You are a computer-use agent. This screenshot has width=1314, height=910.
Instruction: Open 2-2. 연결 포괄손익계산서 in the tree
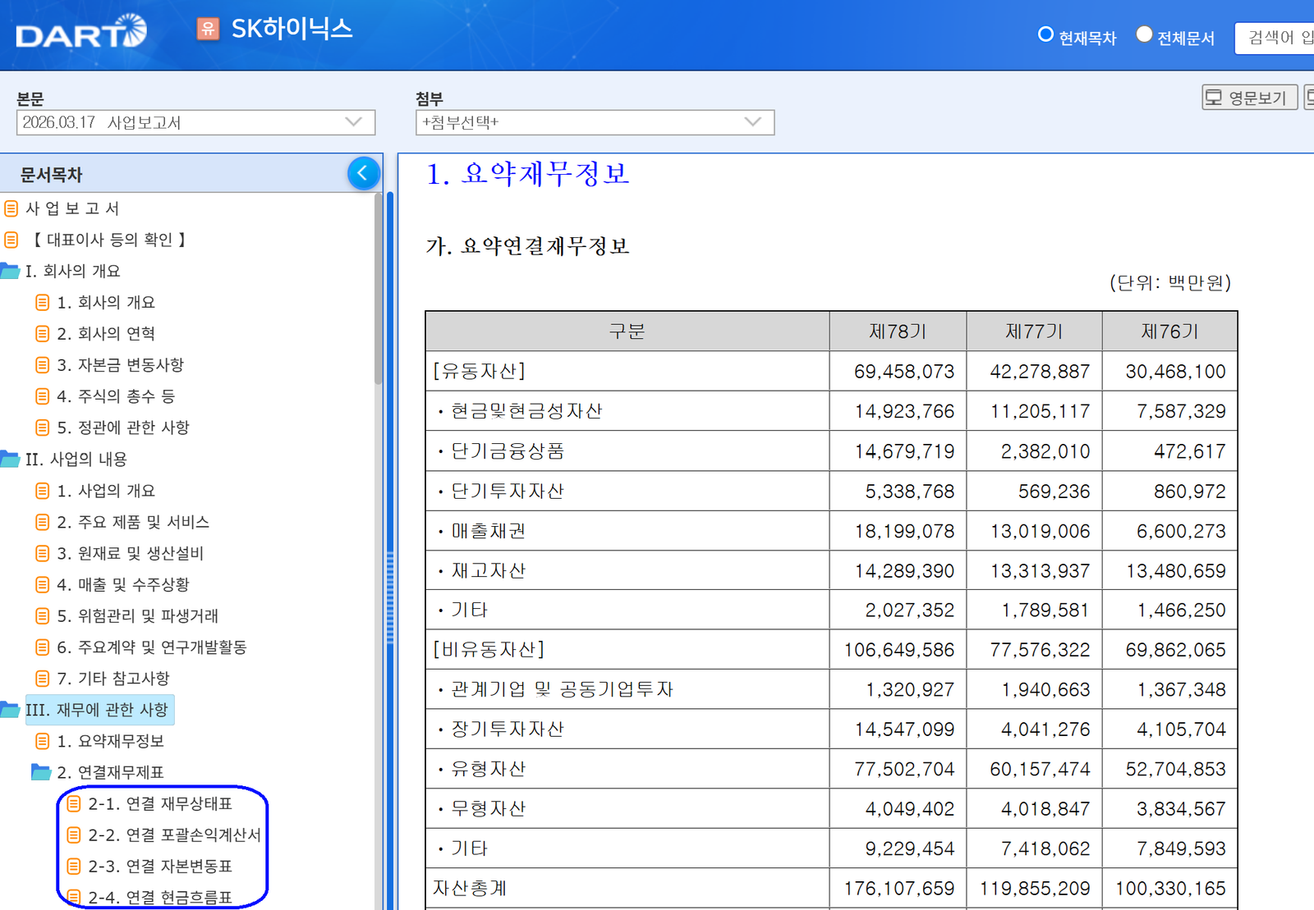174,835
